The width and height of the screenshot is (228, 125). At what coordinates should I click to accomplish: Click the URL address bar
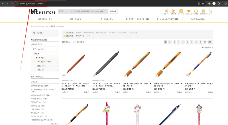pos(32,3)
